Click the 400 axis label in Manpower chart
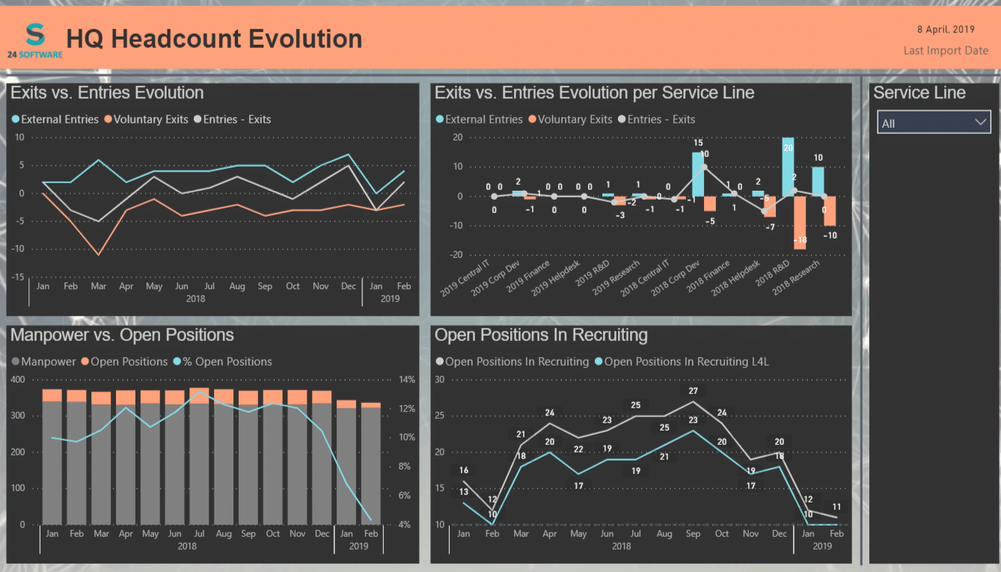The image size is (1001, 572). 17,379
